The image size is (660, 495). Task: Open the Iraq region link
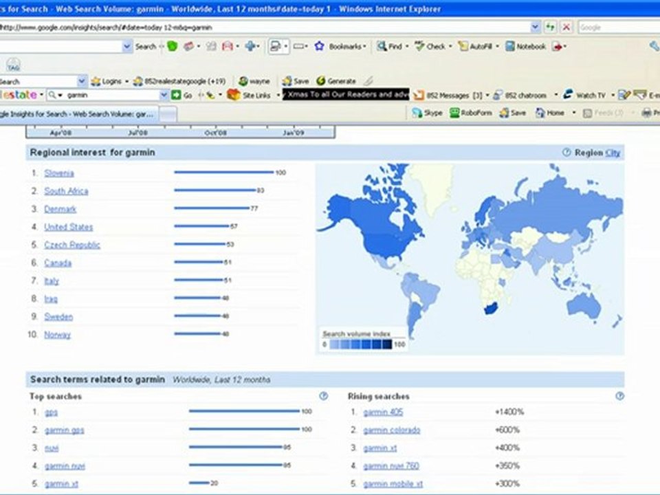click(50, 299)
